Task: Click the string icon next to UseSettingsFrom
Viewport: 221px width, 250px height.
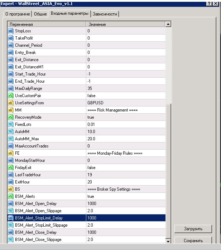Action: [x=11, y=103]
